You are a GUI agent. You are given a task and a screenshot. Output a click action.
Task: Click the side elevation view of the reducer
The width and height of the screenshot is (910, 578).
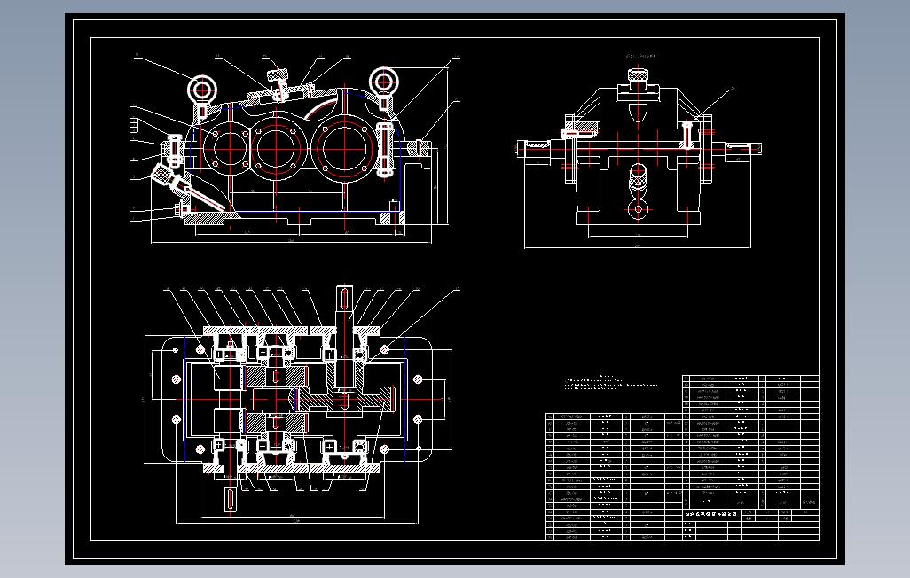639,158
